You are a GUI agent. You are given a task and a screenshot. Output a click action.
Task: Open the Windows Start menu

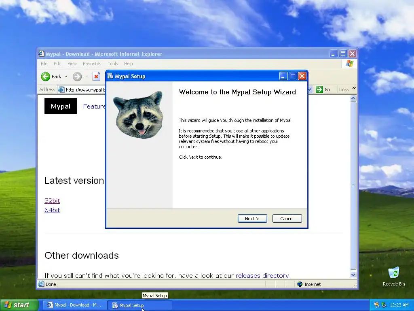click(19, 305)
